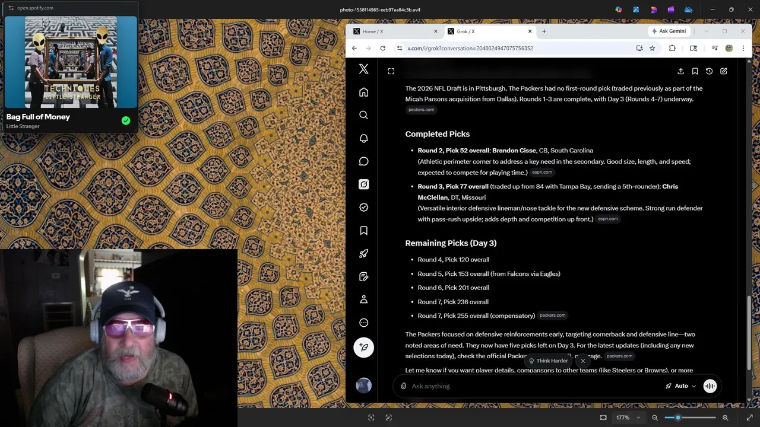Open Grok Auto model dropdown
760x427 pixels.
(680, 386)
